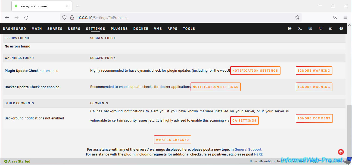Go to the Docker menu tab
Screen dimensions: 352x165
[141, 28]
